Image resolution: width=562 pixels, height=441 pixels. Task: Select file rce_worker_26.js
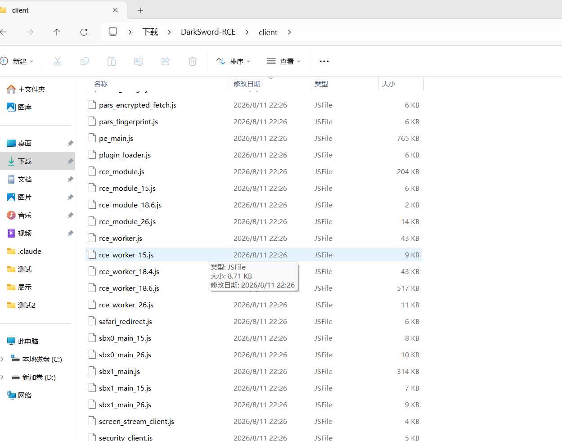pyautogui.click(x=253, y=305)
